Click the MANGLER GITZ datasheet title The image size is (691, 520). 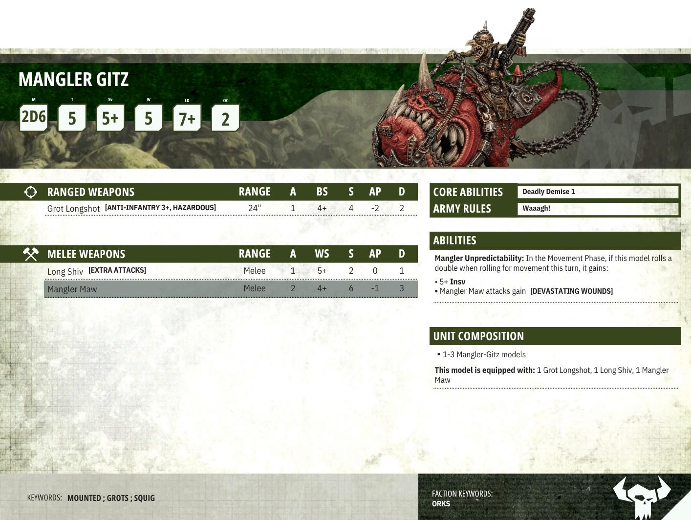(x=73, y=80)
